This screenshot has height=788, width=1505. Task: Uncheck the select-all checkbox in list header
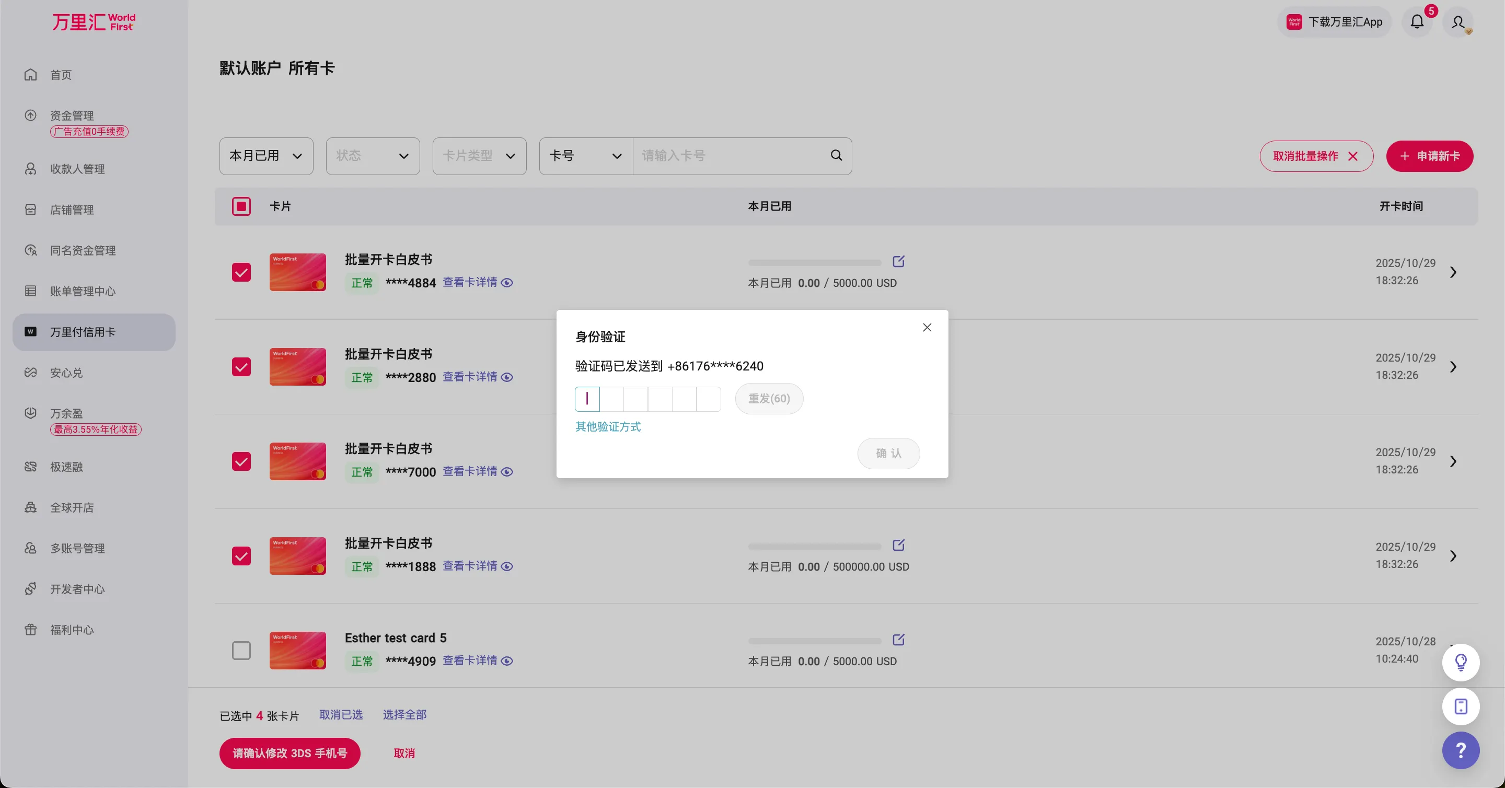tap(241, 205)
